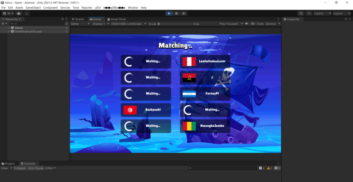The width and height of the screenshot is (353, 182).
Task: Open the global search magnifier icon
Action: pos(309,14)
